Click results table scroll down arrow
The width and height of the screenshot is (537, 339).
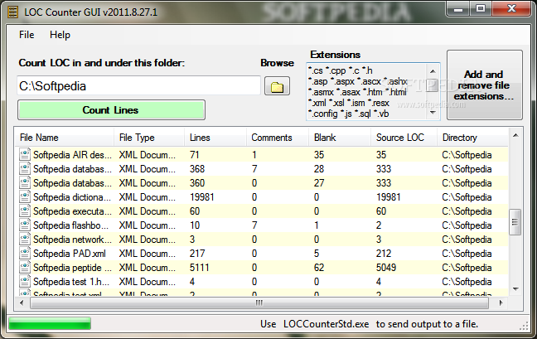(515, 289)
